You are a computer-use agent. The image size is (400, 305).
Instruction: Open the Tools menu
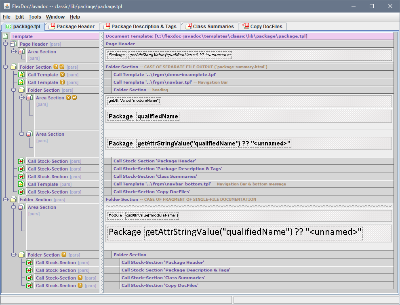[35, 17]
